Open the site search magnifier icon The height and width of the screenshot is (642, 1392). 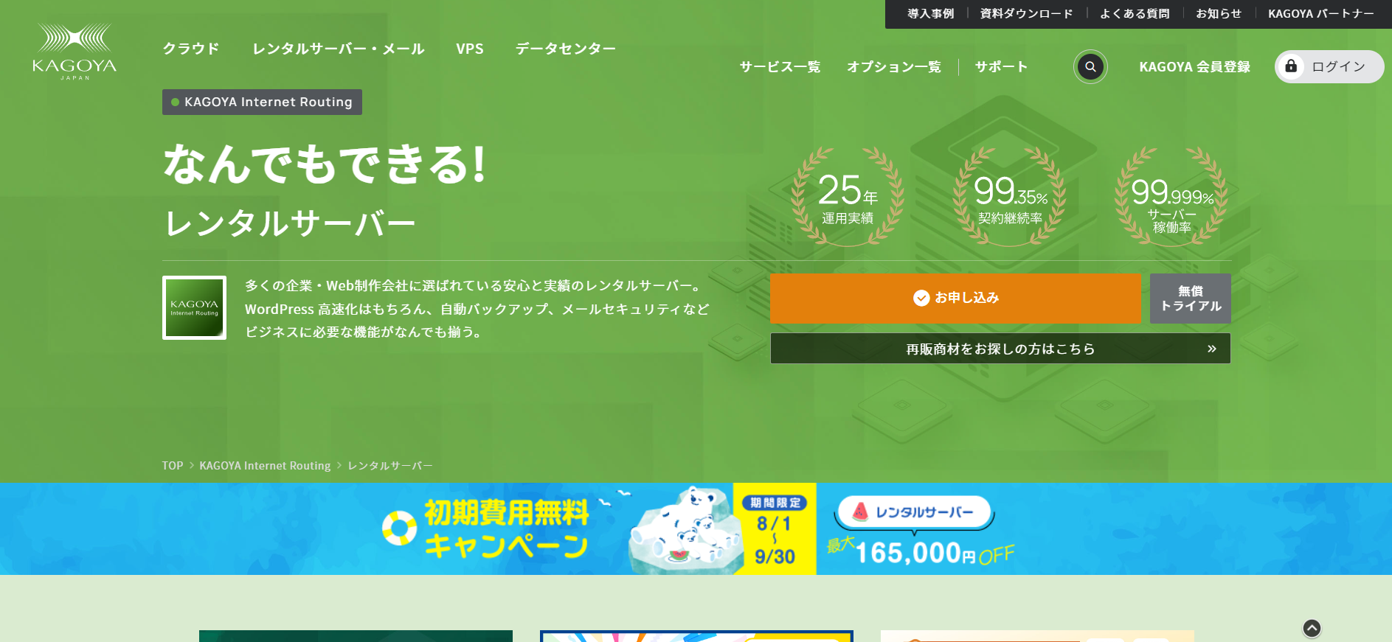coord(1090,67)
